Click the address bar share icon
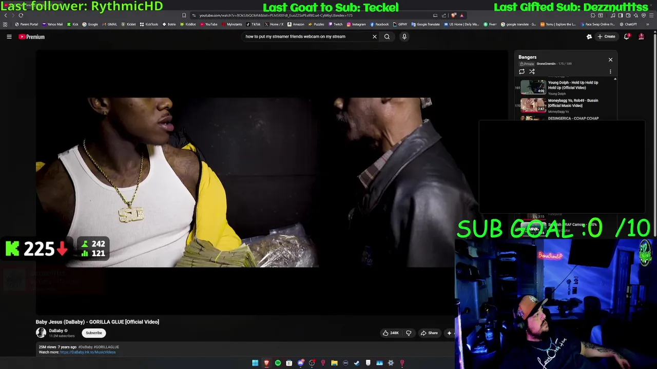657x369 pixels. click(444, 15)
